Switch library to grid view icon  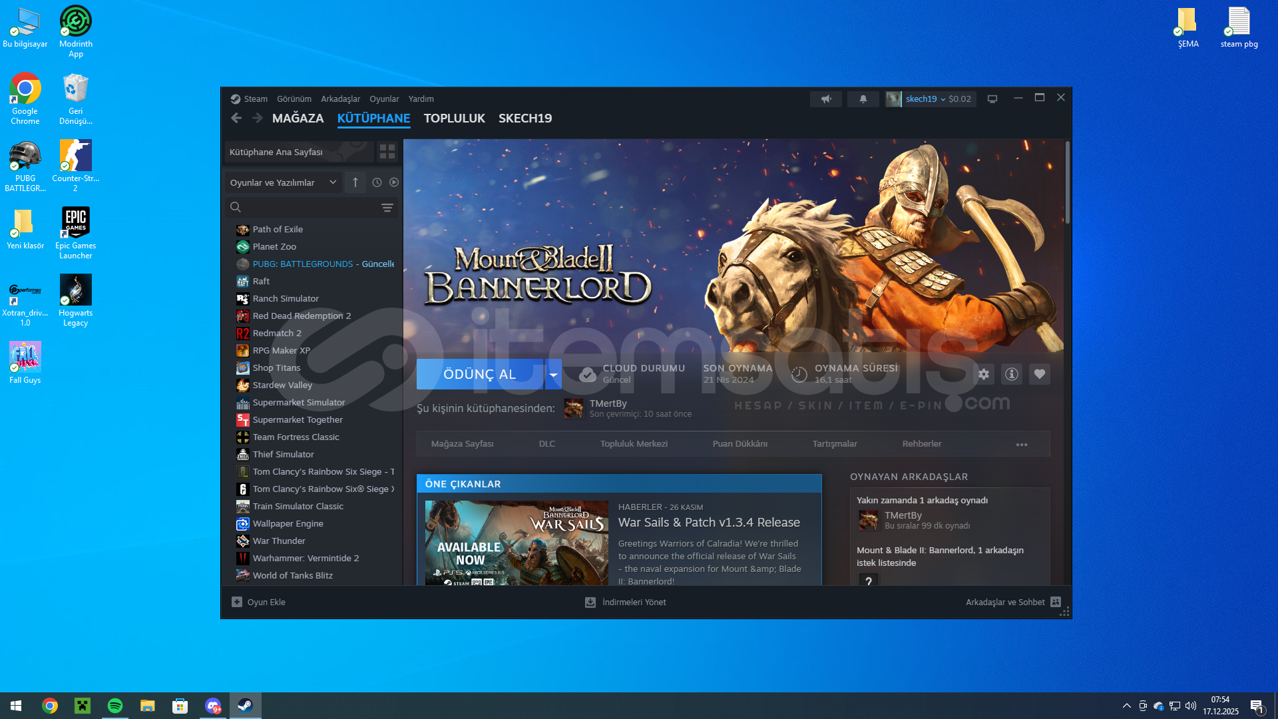[387, 152]
